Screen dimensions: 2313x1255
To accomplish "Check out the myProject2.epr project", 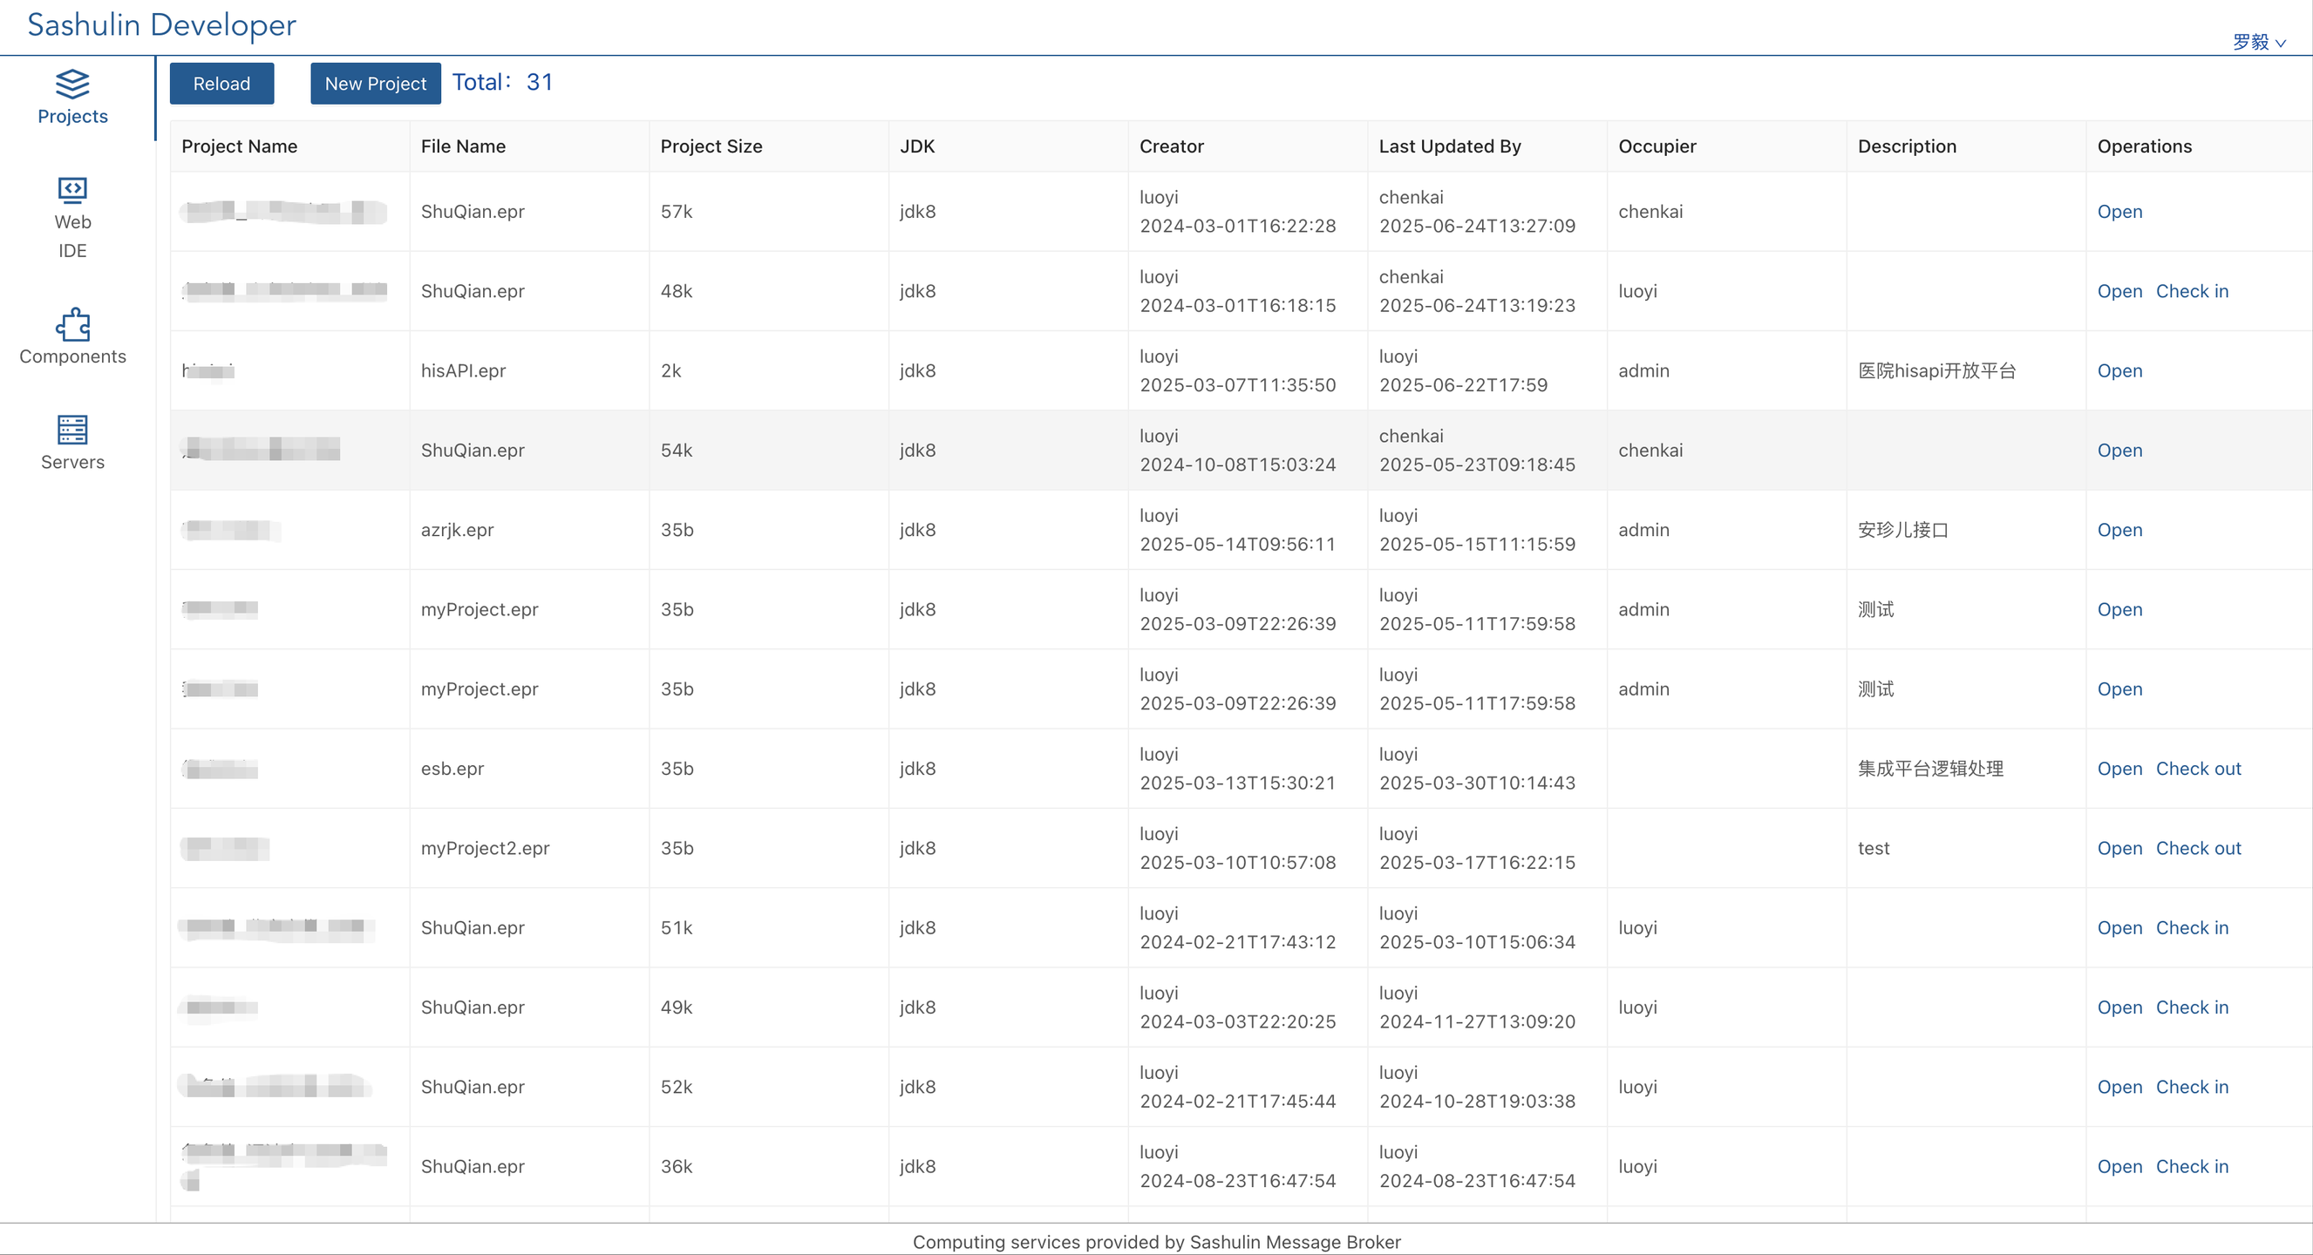I will (2197, 848).
